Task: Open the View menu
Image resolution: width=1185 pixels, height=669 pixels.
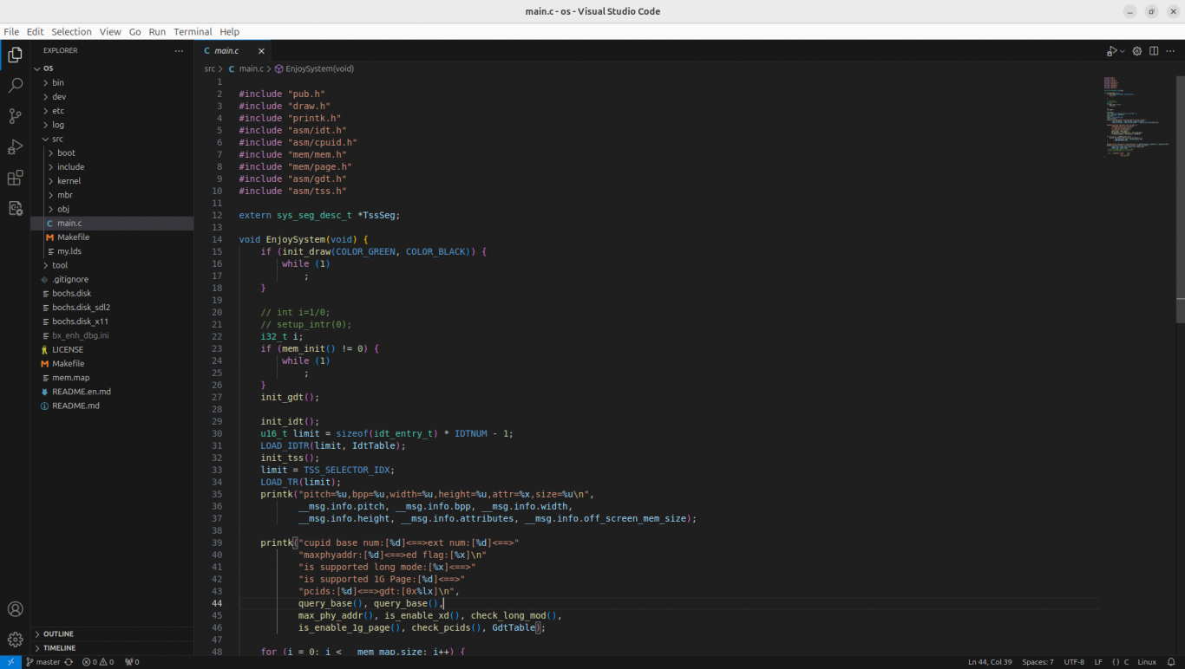Action: 110,31
